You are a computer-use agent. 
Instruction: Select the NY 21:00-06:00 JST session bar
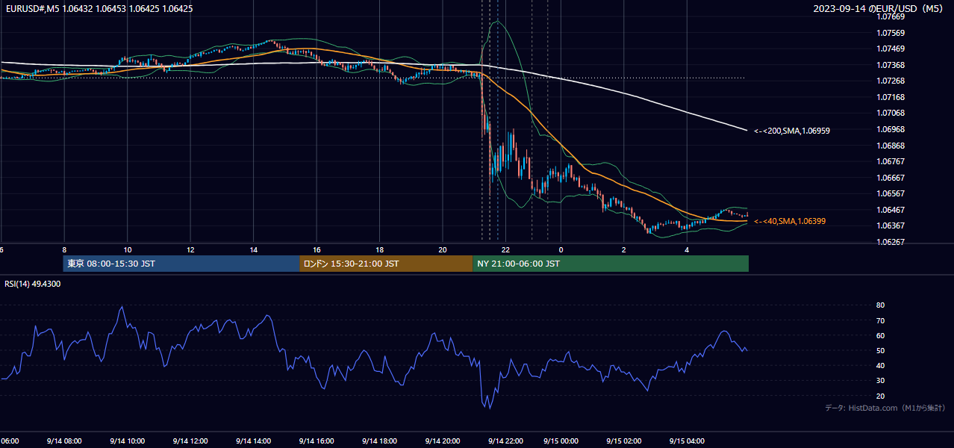tap(611, 264)
